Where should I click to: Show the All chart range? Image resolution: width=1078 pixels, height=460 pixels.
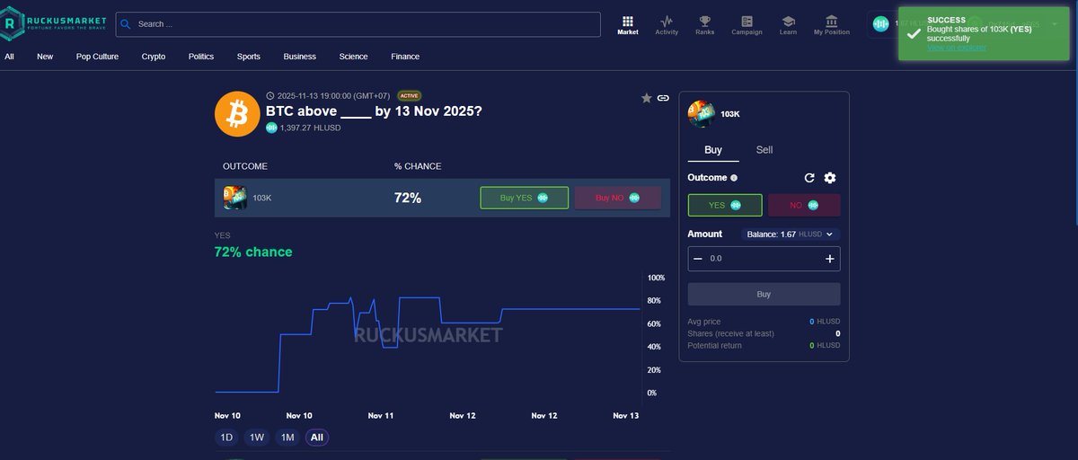[317, 438]
